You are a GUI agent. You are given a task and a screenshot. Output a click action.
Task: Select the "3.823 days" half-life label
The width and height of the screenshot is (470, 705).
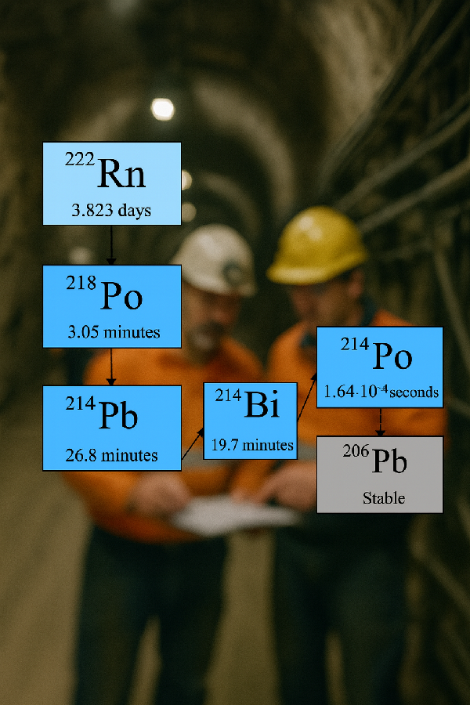pyautogui.click(x=111, y=211)
